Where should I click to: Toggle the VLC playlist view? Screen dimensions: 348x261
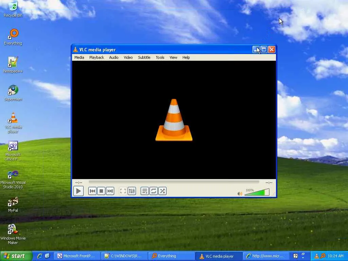pyautogui.click(x=145, y=191)
